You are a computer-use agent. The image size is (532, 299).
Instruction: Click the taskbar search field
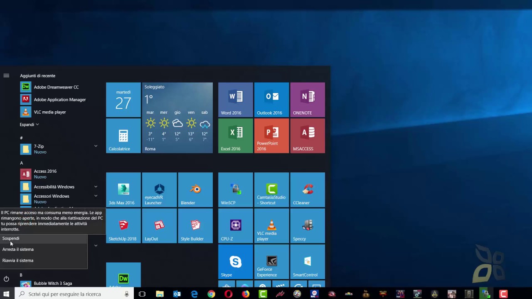(74, 294)
